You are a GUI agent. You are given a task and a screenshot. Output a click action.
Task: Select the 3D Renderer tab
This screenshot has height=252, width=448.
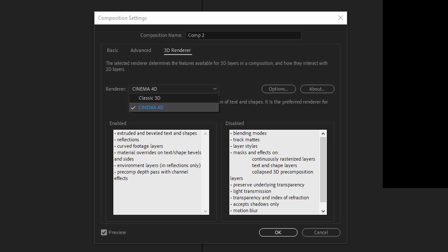[177, 50]
